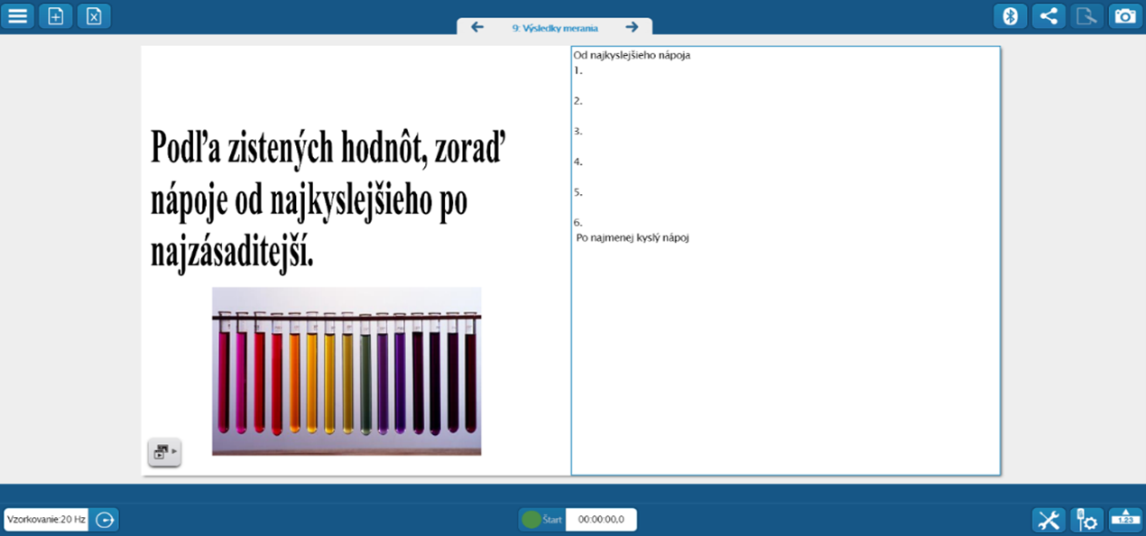Click line 1 in the answer text box
This screenshot has height=536, width=1146.
632,70
